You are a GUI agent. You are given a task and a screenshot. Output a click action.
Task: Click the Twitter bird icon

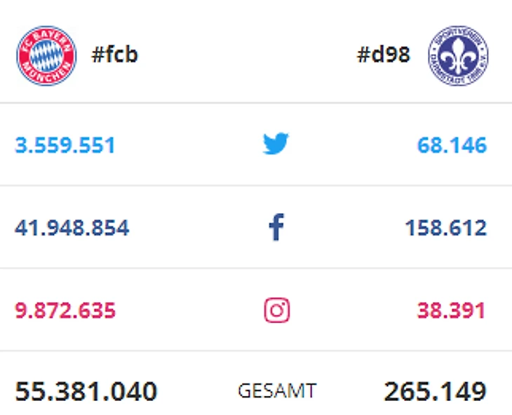point(276,145)
